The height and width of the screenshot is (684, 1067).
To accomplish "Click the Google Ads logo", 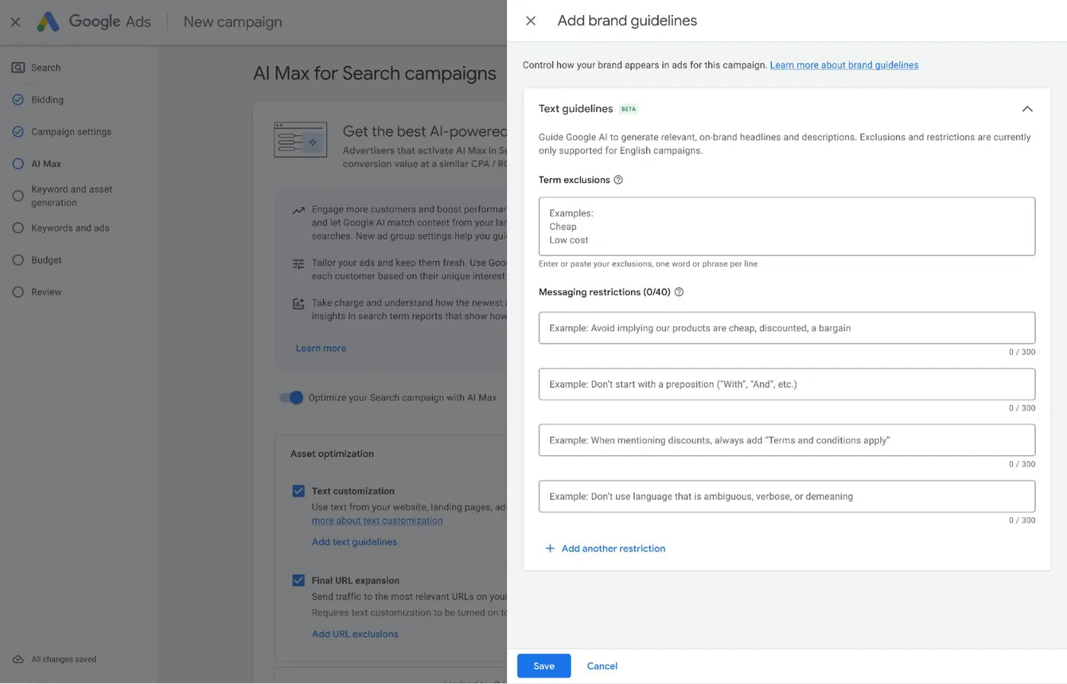I will click(x=94, y=21).
